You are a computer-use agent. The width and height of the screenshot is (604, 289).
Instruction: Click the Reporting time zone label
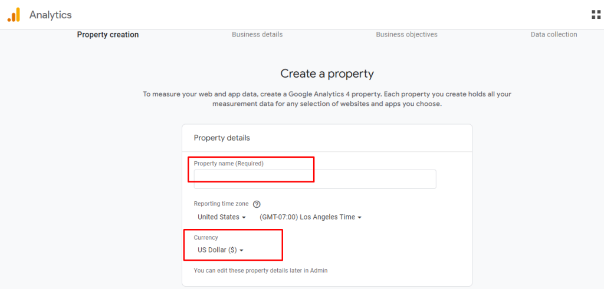click(x=221, y=204)
